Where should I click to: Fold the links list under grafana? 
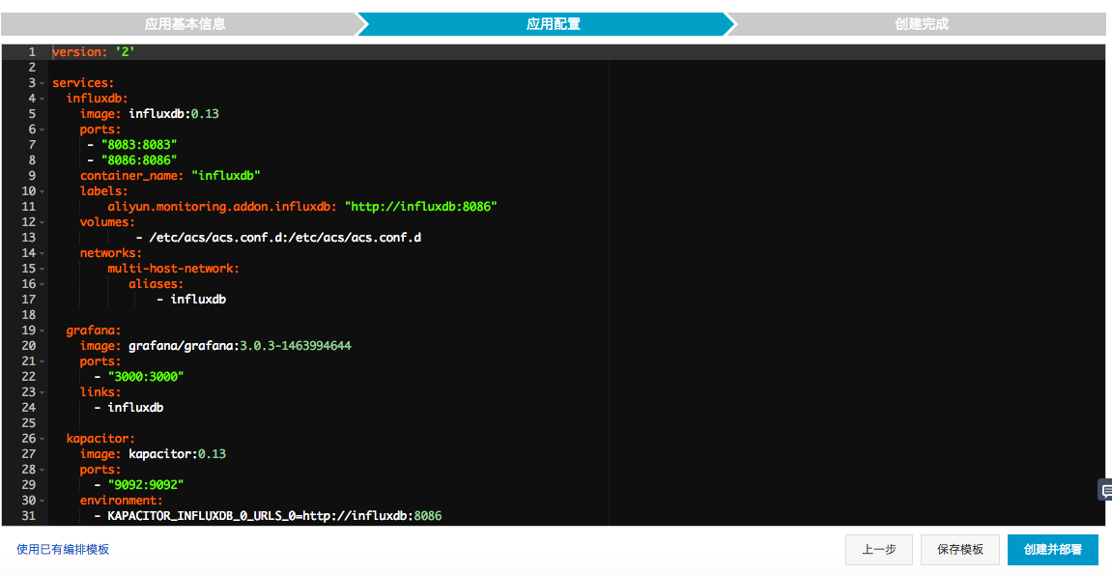coord(43,391)
